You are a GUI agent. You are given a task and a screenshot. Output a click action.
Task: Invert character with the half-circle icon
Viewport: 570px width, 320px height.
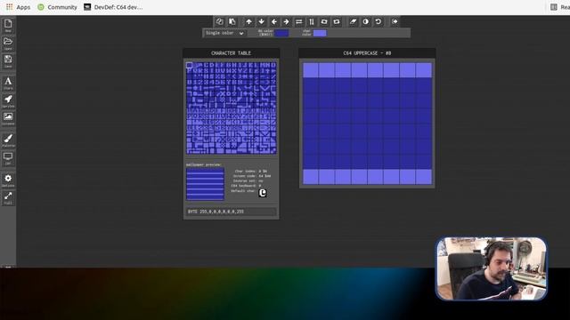(366, 21)
